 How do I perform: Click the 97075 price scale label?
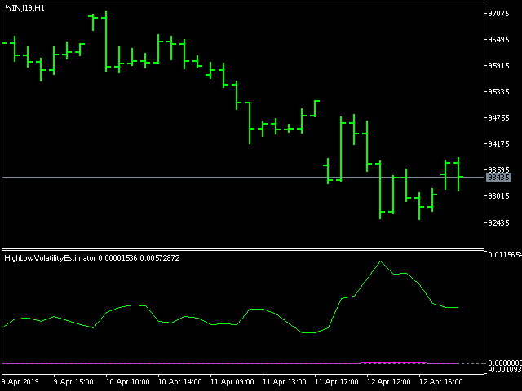coord(498,14)
